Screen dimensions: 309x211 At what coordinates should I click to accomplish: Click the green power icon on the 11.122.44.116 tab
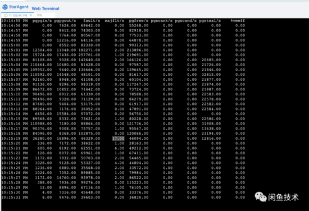[x=6, y=15]
